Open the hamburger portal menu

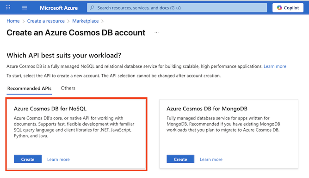click(25, 7)
